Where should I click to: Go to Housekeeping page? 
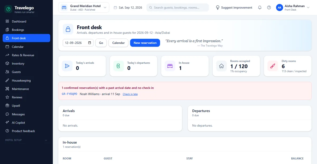coord(26,80)
